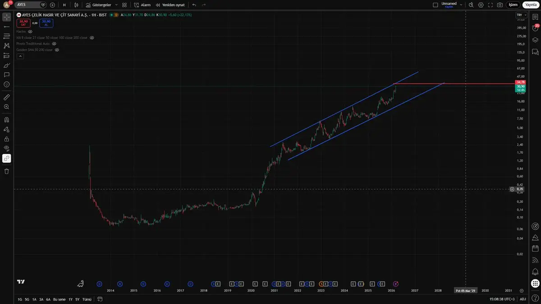Screen dimensions: 541x304
Task: Open the forecasting and measurement tools
Action: pyautogui.click(x=7, y=55)
